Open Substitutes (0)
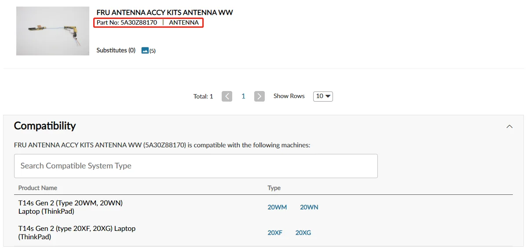This screenshot has width=530, height=252. (116, 51)
